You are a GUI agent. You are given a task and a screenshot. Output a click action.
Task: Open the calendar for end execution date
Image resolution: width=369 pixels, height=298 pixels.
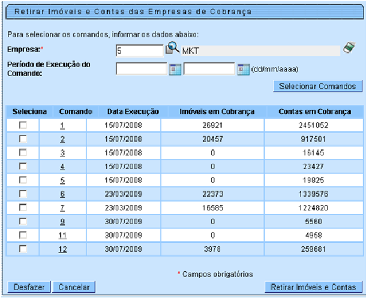click(x=243, y=69)
